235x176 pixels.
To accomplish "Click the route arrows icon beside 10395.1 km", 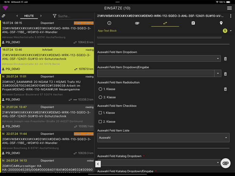I will [x=76, y=127].
